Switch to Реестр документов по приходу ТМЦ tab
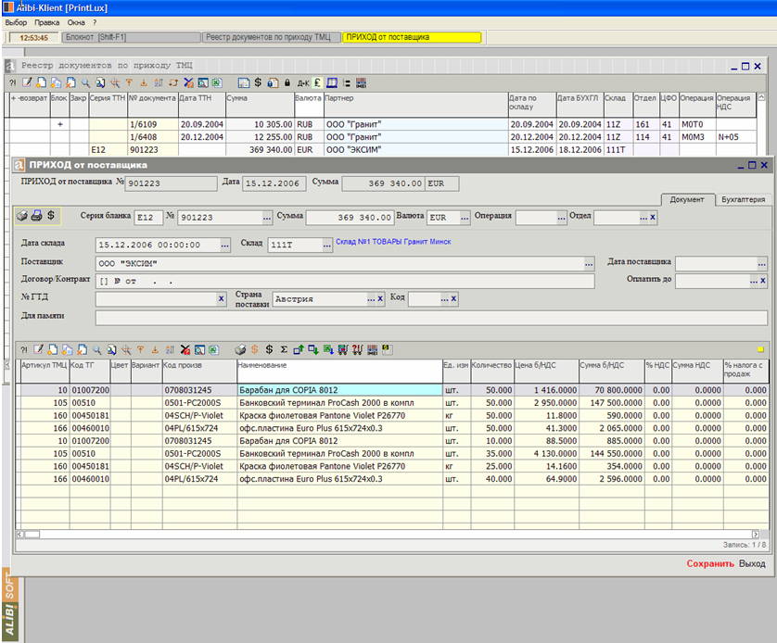Viewport: 777px width, 643px height. point(272,37)
